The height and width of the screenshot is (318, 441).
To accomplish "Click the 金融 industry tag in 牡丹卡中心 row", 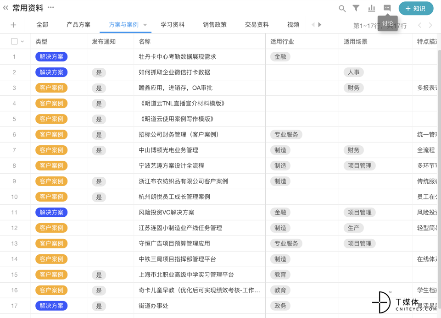I will [x=280, y=57].
